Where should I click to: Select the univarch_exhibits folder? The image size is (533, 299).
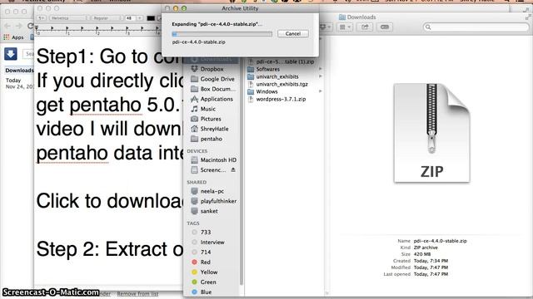pyautogui.click(x=277, y=76)
